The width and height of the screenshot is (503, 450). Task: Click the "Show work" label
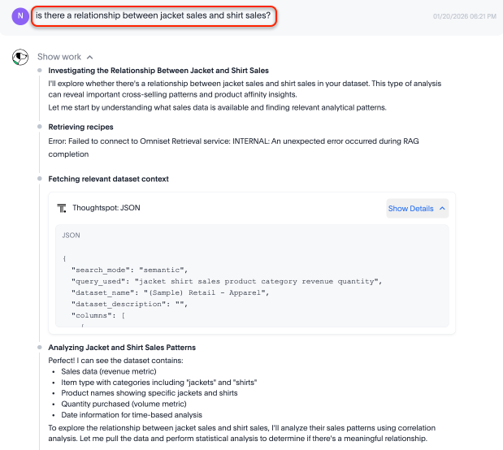(59, 58)
